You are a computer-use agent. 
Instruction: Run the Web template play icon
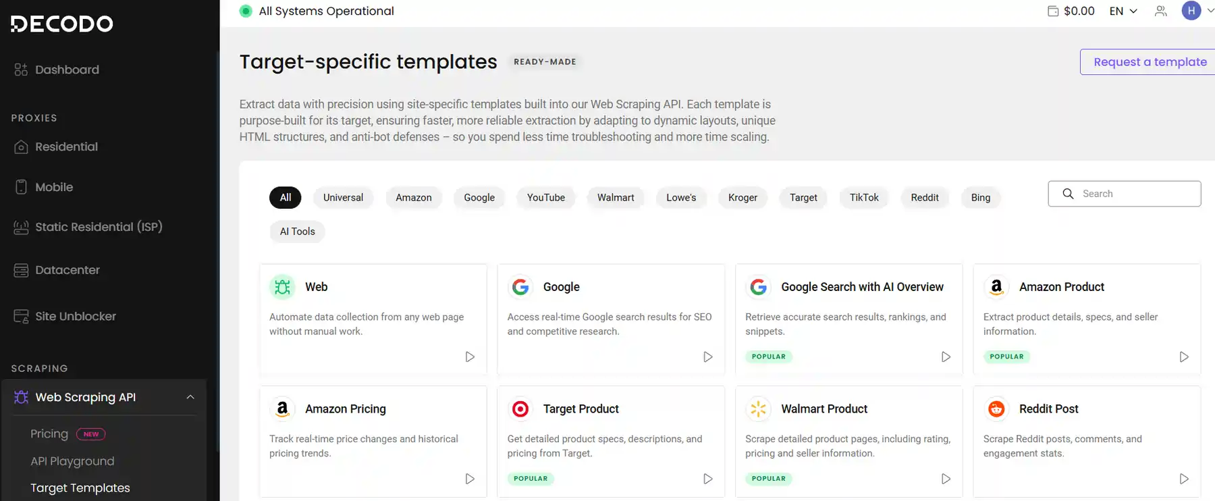point(470,357)
